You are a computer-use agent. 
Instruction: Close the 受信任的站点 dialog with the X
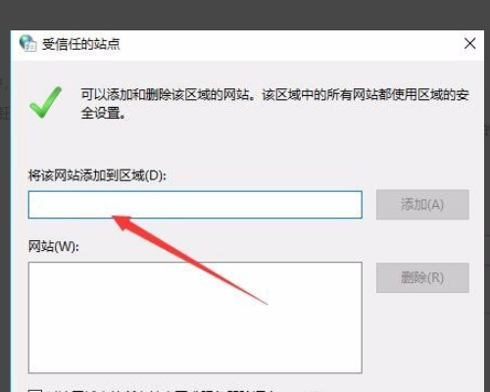(469, 43)
